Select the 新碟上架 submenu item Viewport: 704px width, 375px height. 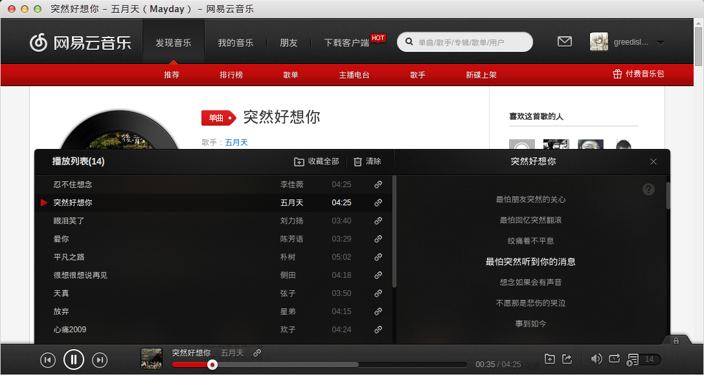481,75
